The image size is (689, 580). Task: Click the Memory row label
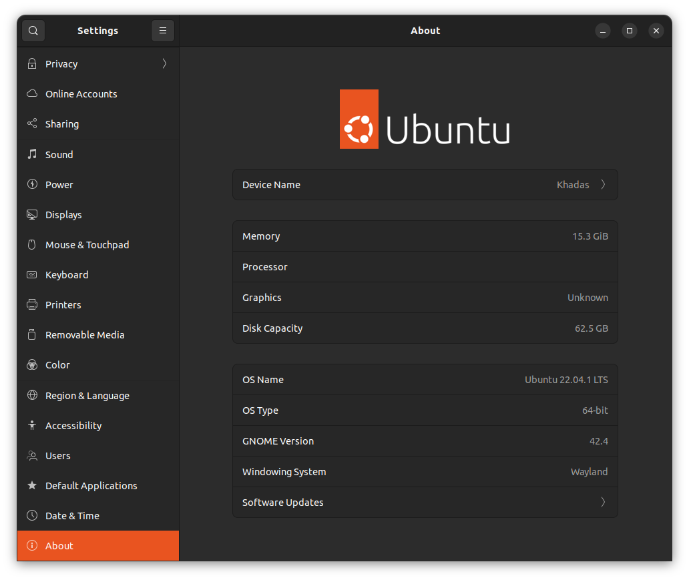pos(261,236)
